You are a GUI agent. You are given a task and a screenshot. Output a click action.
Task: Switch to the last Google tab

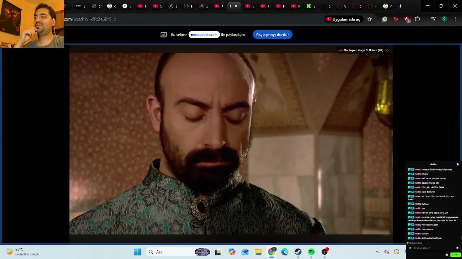(388, 6)
